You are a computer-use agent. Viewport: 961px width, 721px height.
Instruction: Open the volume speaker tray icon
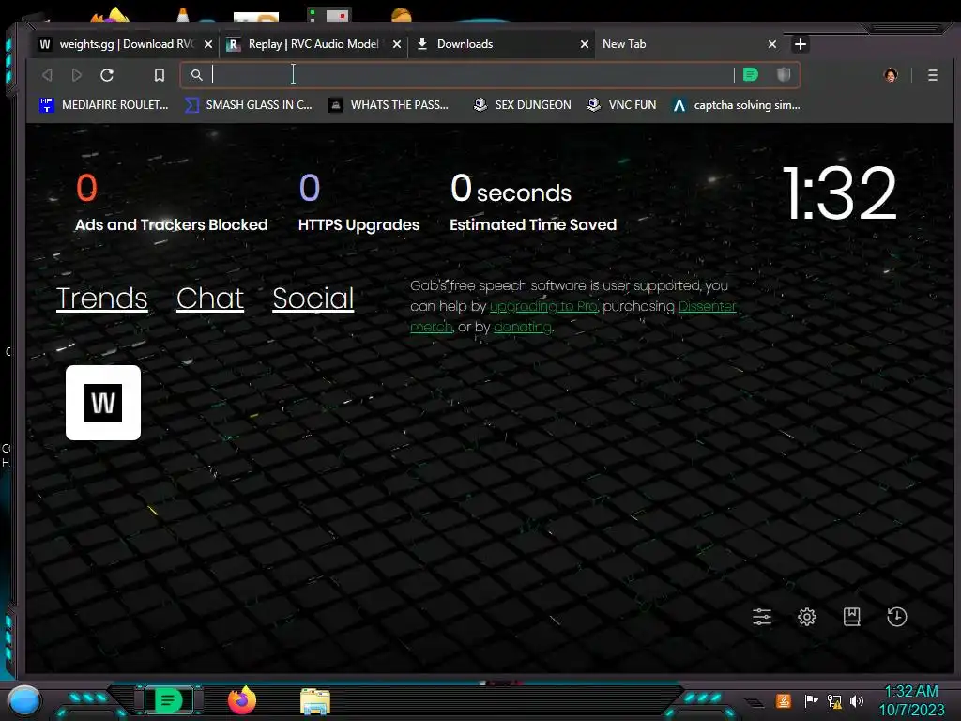pyautogui.click(x=857, y=700)
